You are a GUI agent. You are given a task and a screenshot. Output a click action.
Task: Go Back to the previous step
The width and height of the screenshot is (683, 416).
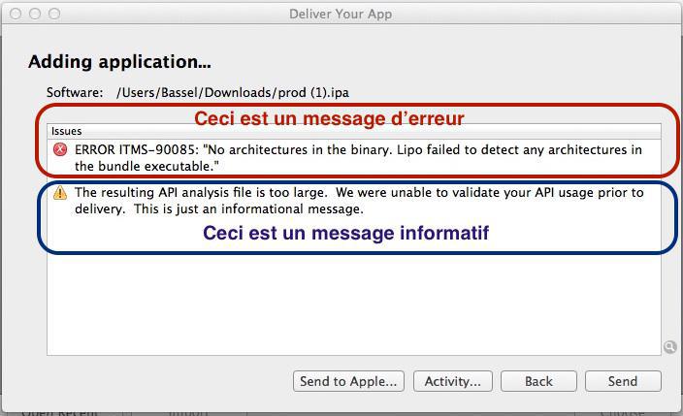click(538, 381)
